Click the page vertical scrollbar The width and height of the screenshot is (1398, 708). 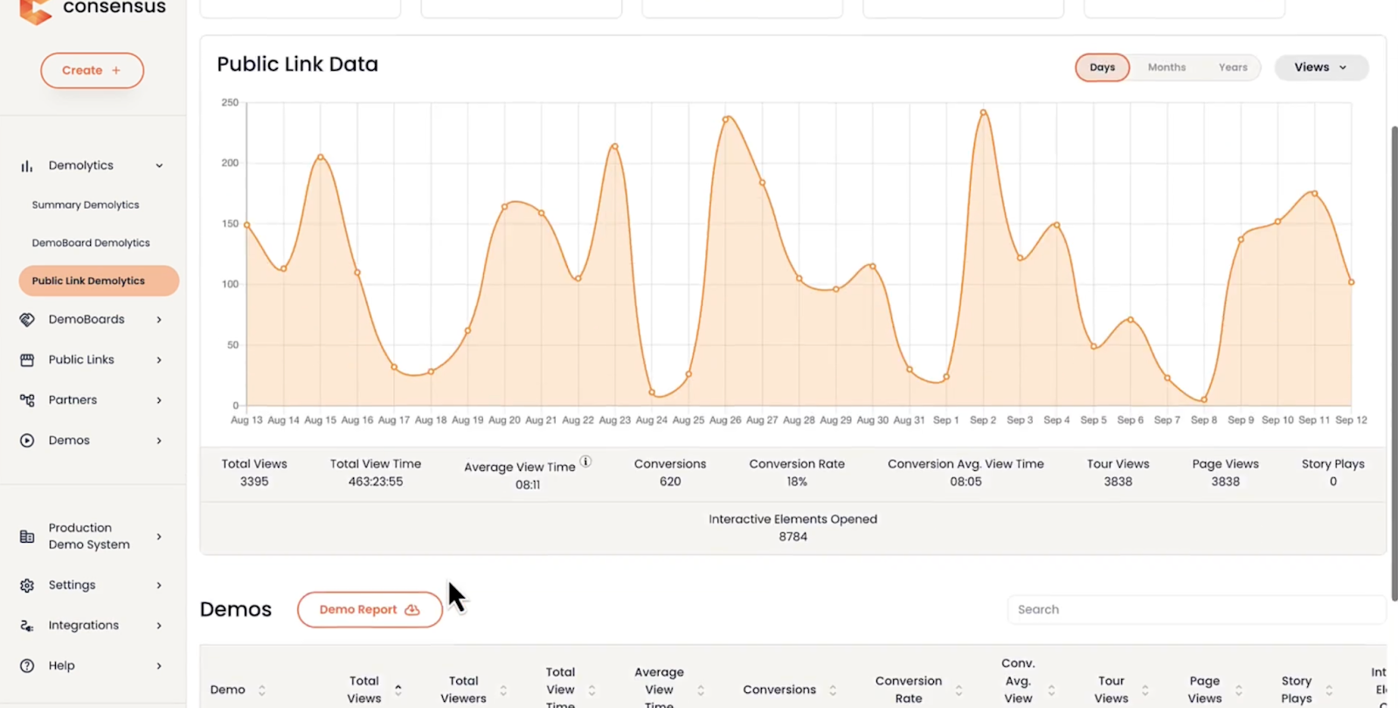click(1394, 363)
